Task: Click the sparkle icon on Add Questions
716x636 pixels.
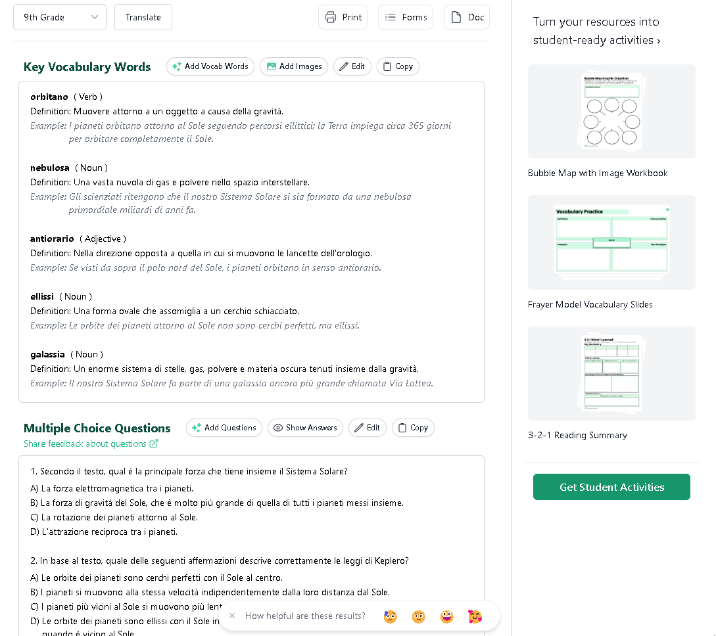Action: tap(197, 428)
